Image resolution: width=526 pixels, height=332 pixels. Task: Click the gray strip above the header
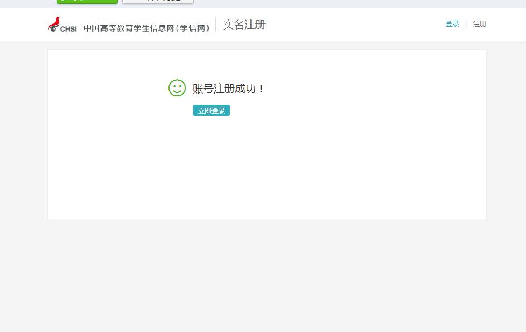(335, 3)
